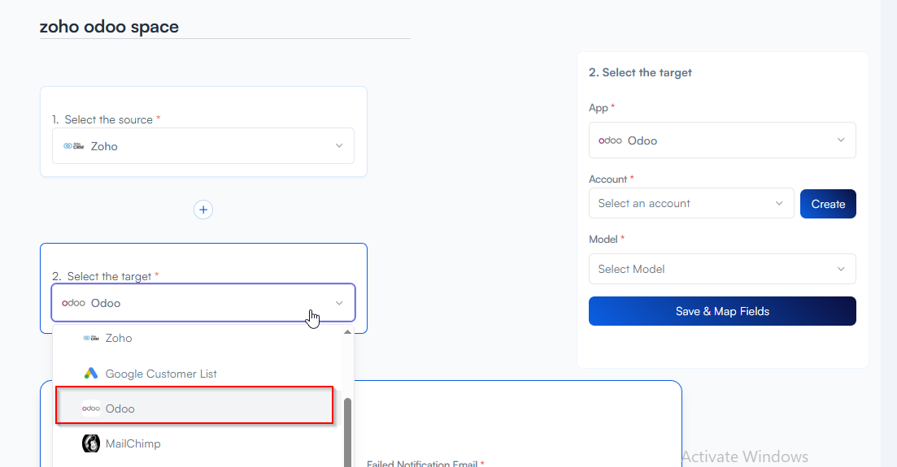Click the Google Ads icon in the list
This screenshot has height=467, width=897.
coord(91,374)
